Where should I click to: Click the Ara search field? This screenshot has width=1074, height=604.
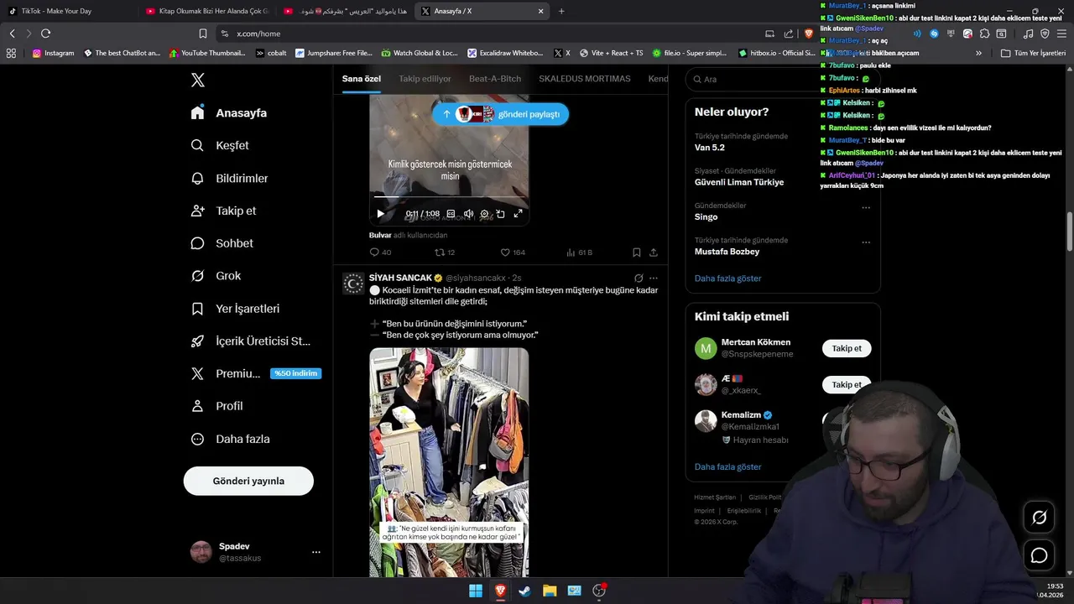783,79
